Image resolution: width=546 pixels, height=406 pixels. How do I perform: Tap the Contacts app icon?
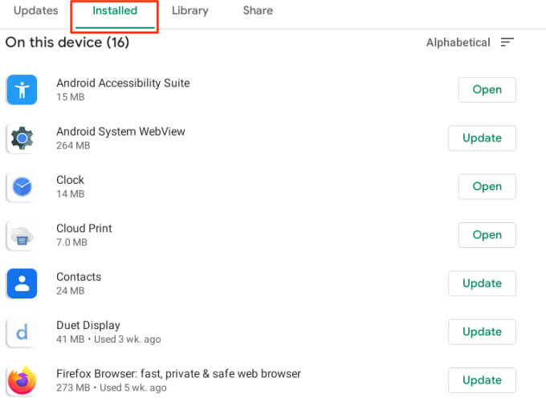pos(22,283)
